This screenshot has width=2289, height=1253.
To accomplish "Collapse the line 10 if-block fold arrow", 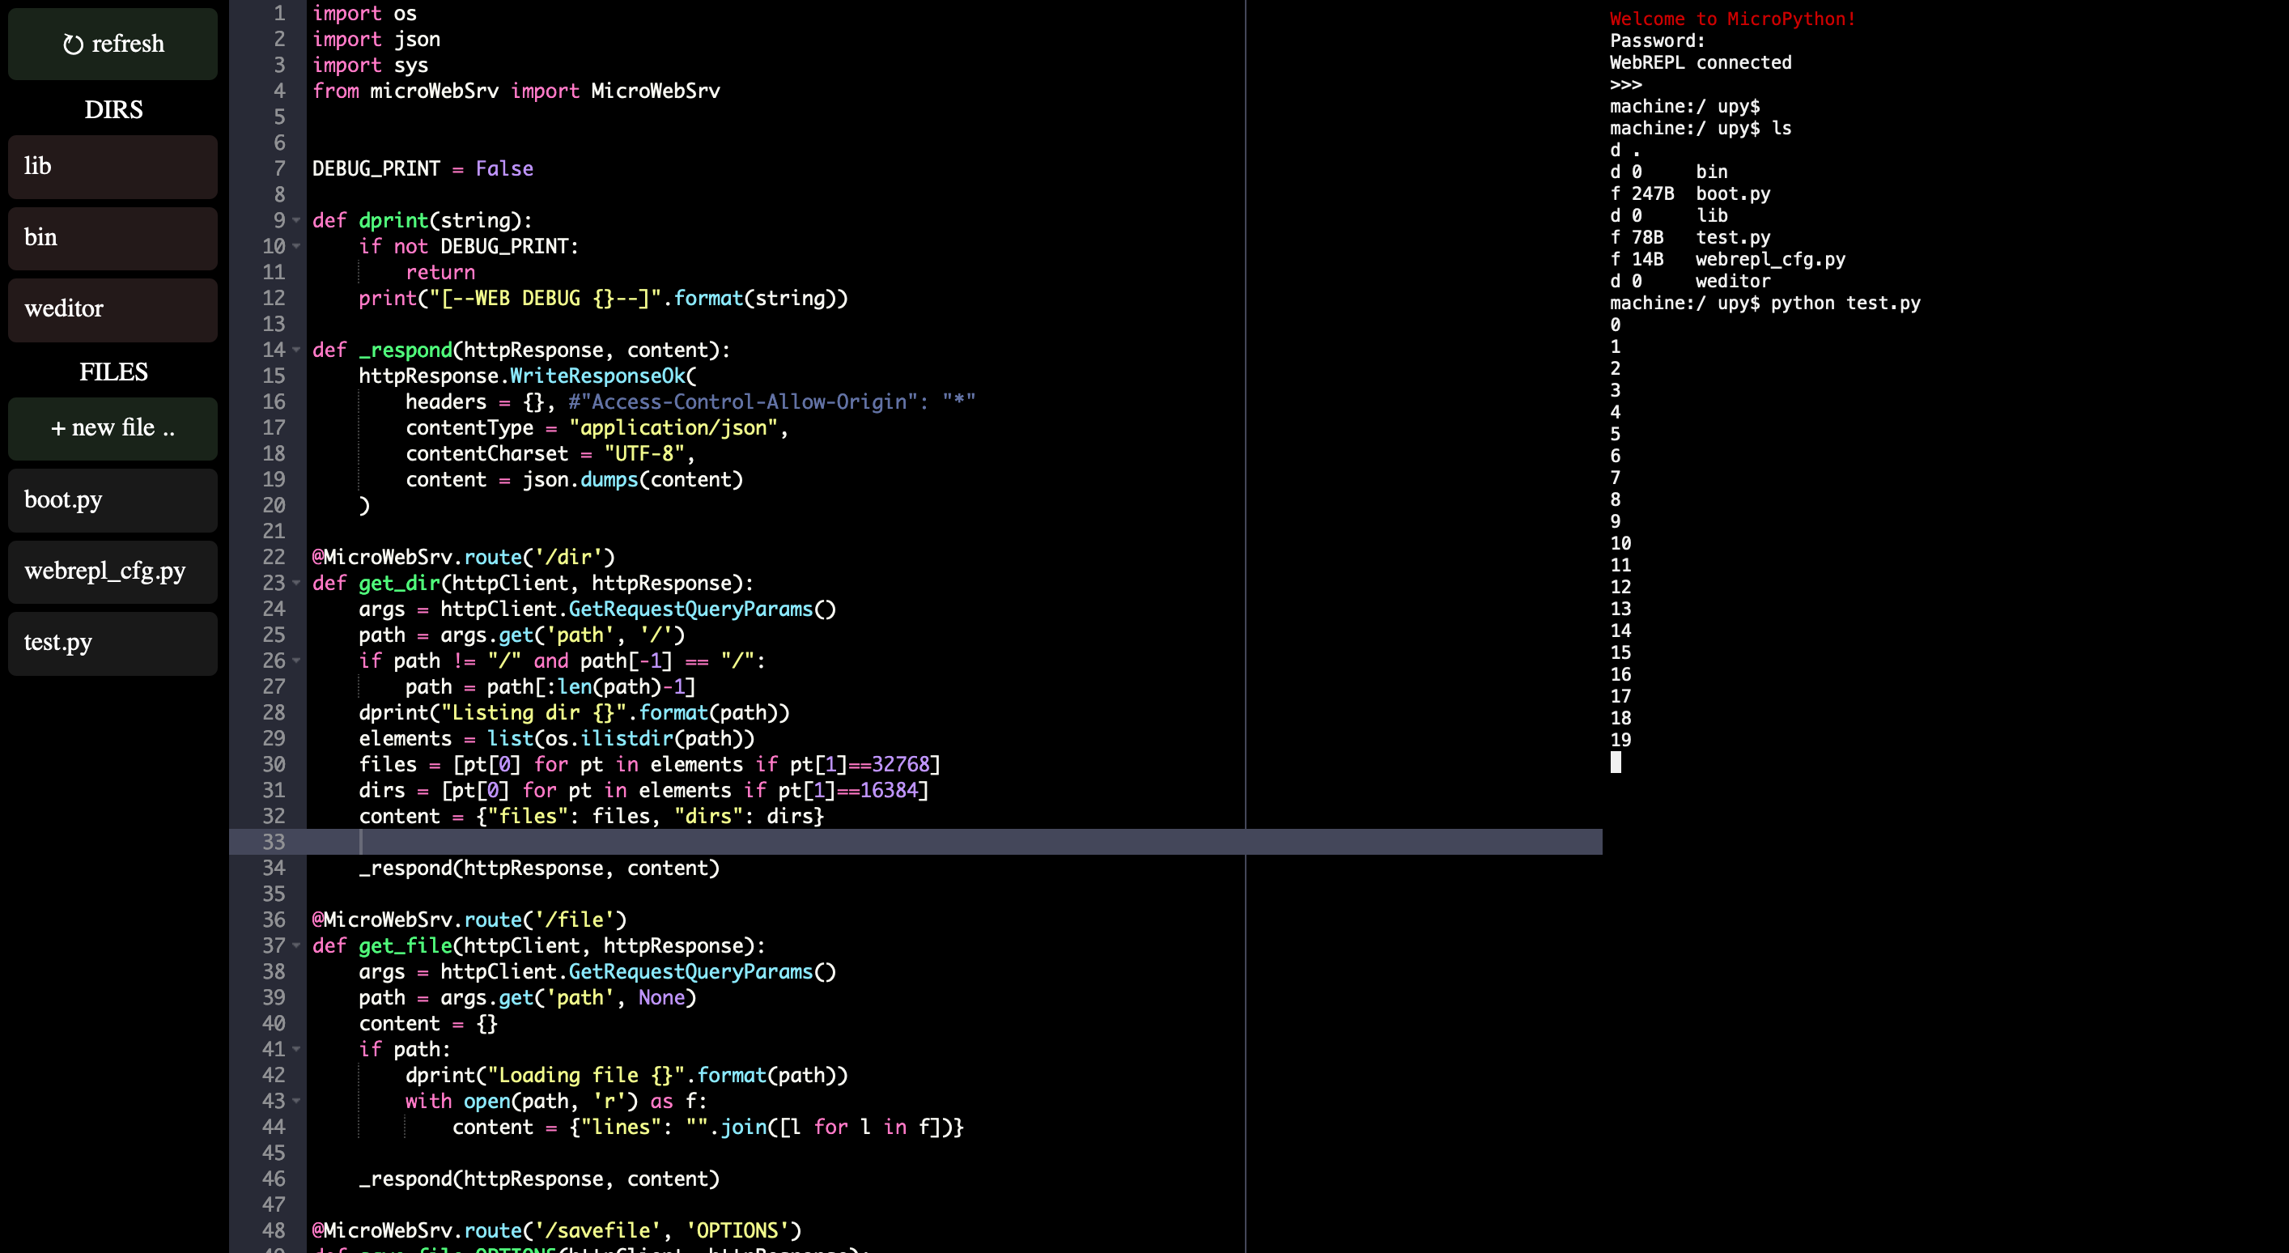I will (x=297, y=246).
